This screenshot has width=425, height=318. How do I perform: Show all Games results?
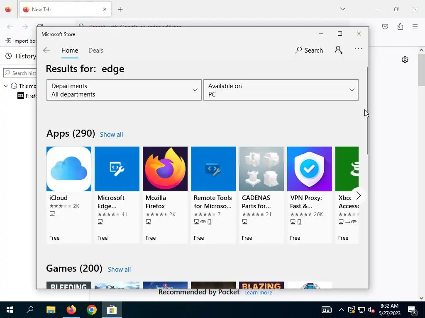point(119,269)
